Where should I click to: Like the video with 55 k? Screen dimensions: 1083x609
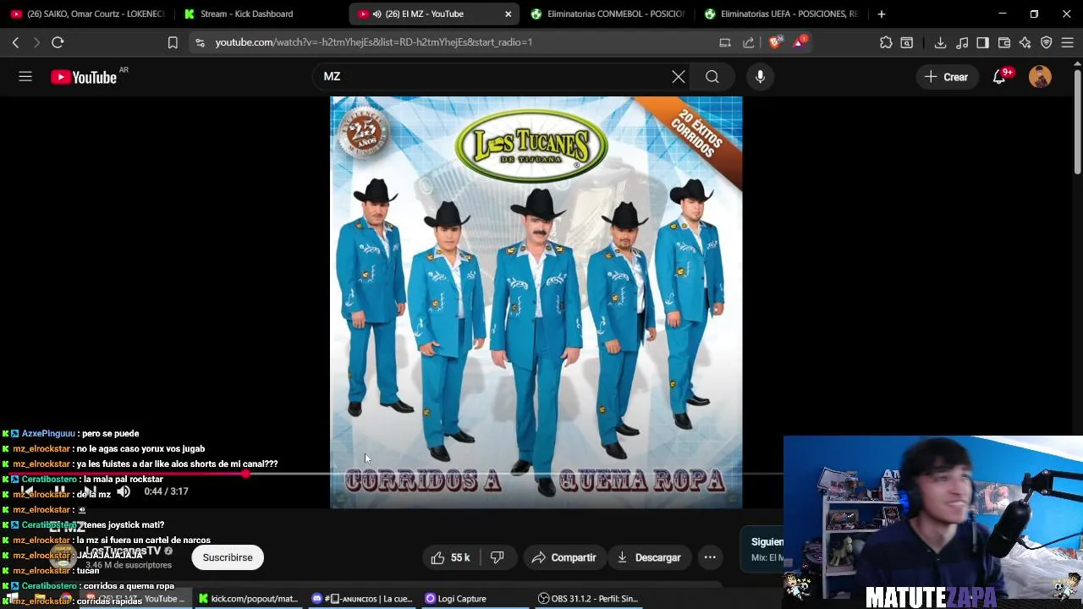pos(451,557)
